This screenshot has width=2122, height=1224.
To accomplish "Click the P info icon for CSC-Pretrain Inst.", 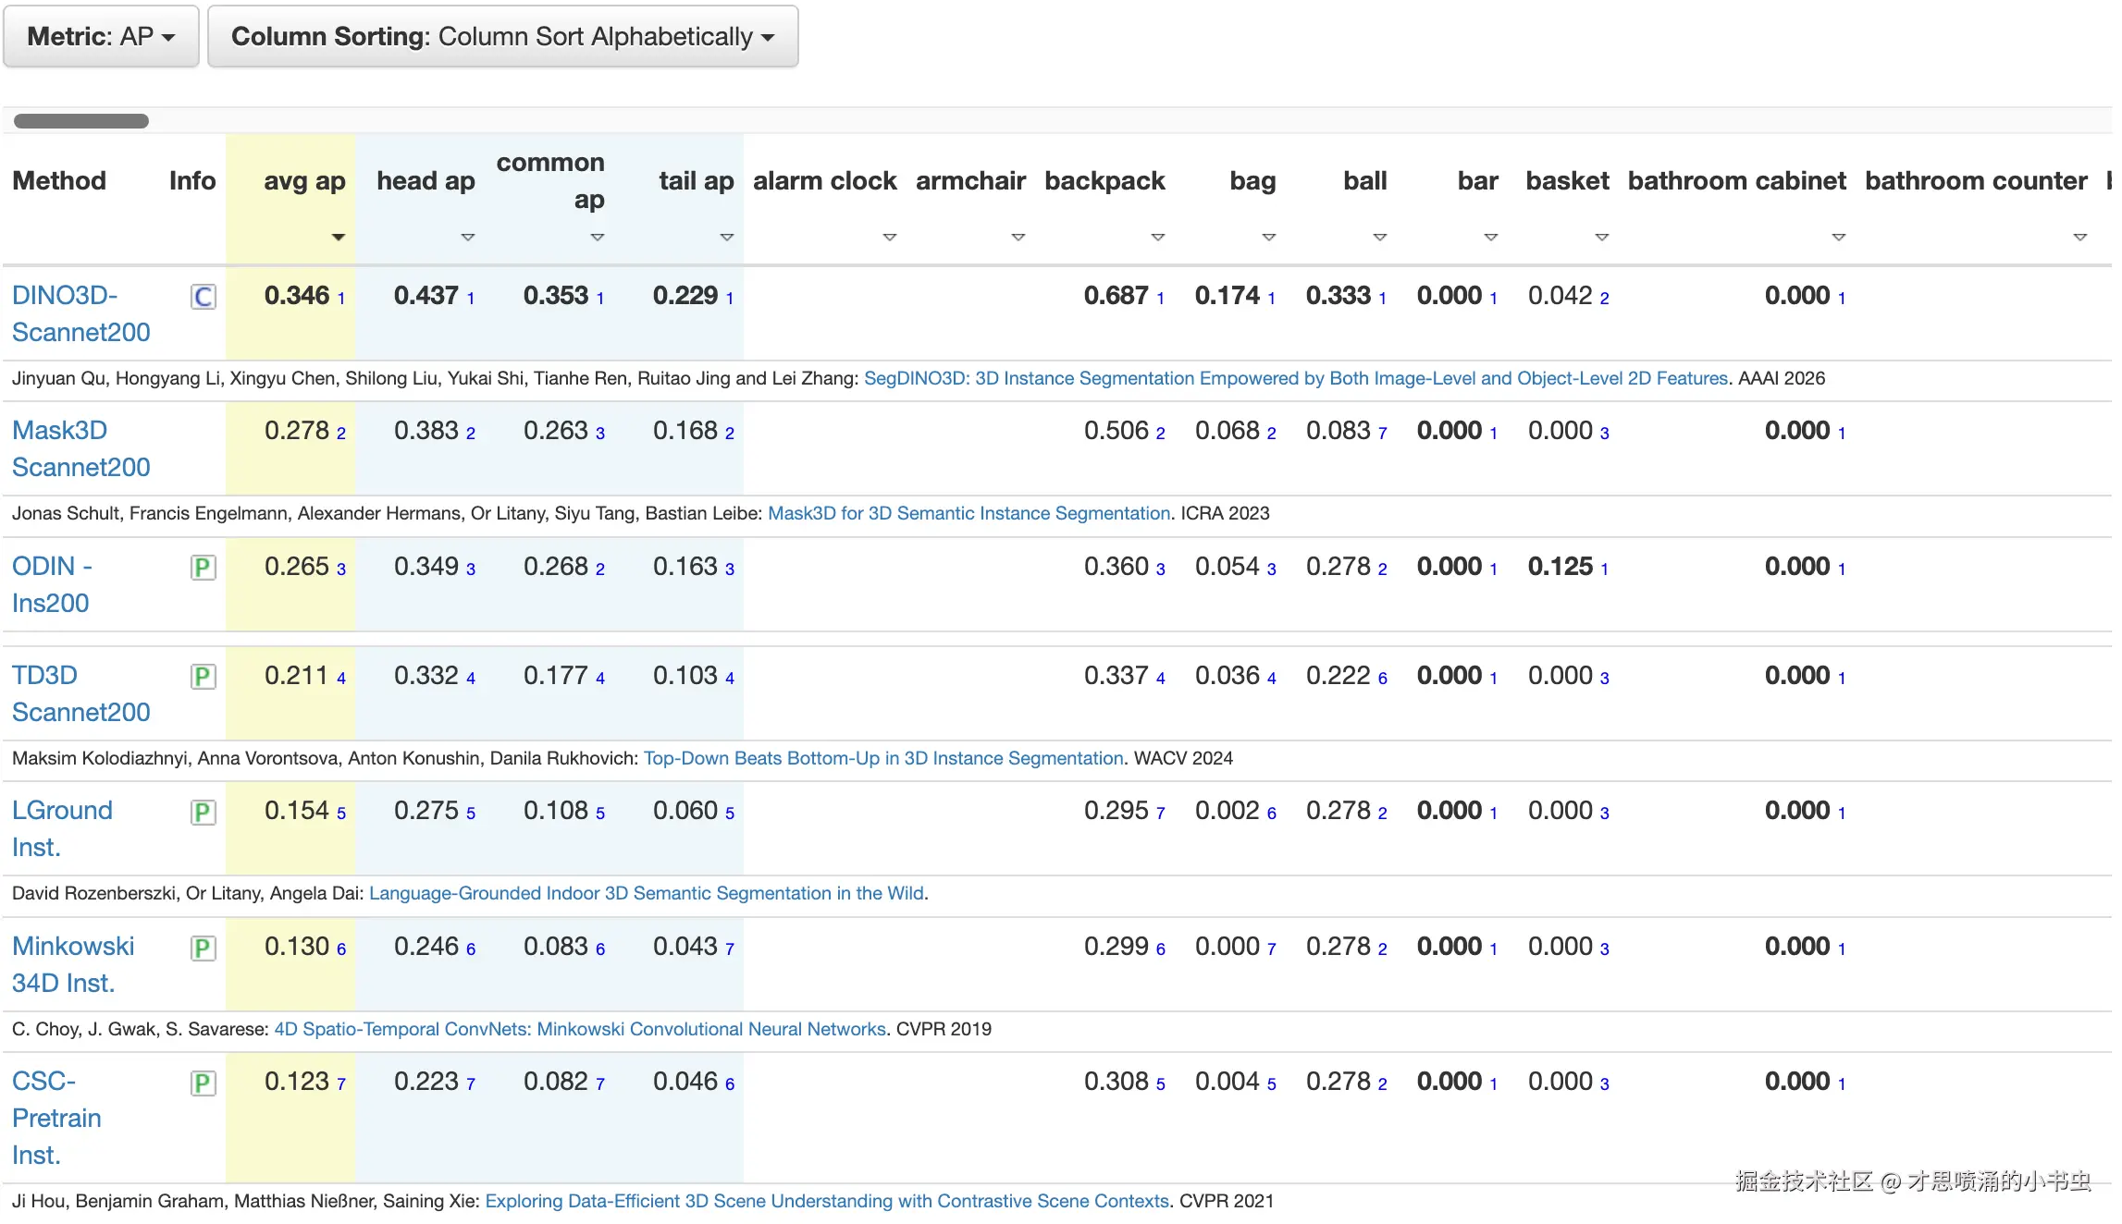I will point(204,1083).
